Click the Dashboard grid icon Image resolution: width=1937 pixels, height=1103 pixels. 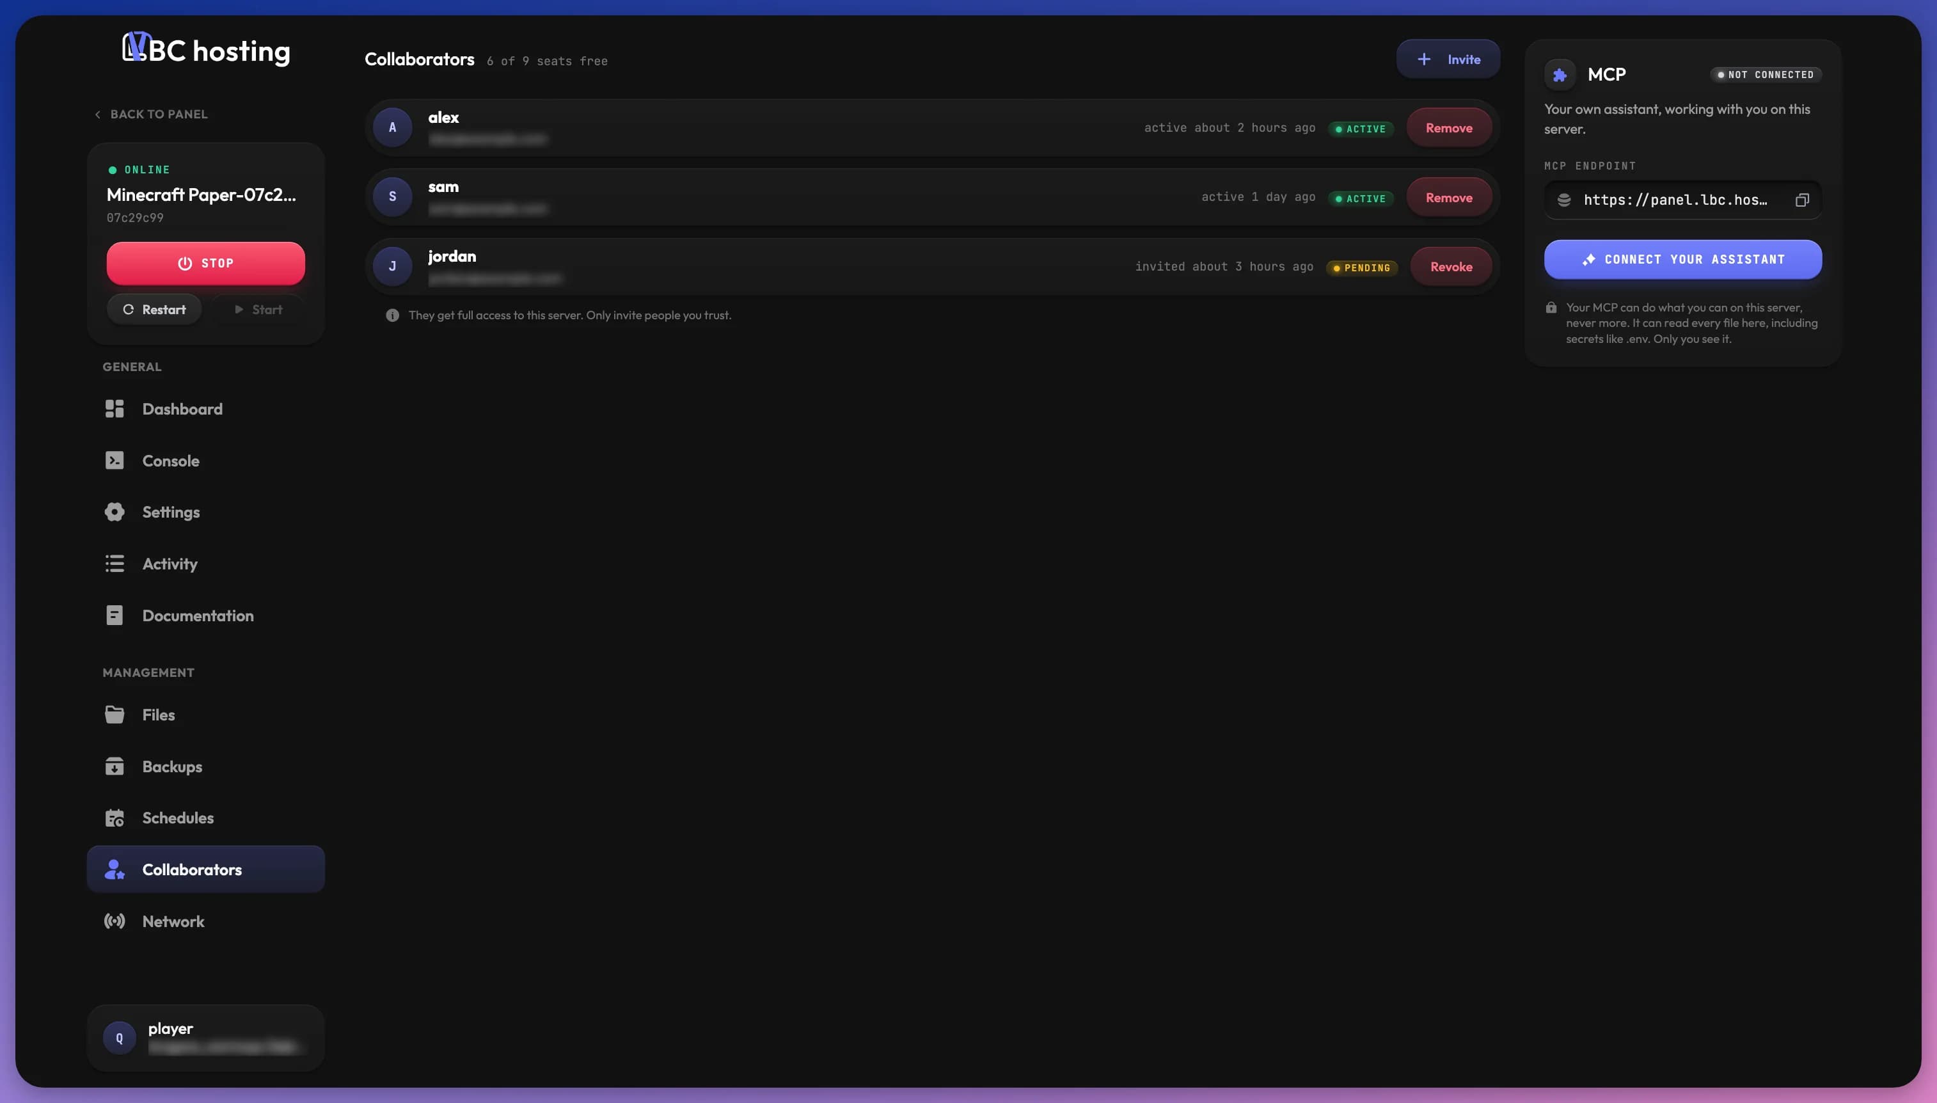[x=115, y=409]
